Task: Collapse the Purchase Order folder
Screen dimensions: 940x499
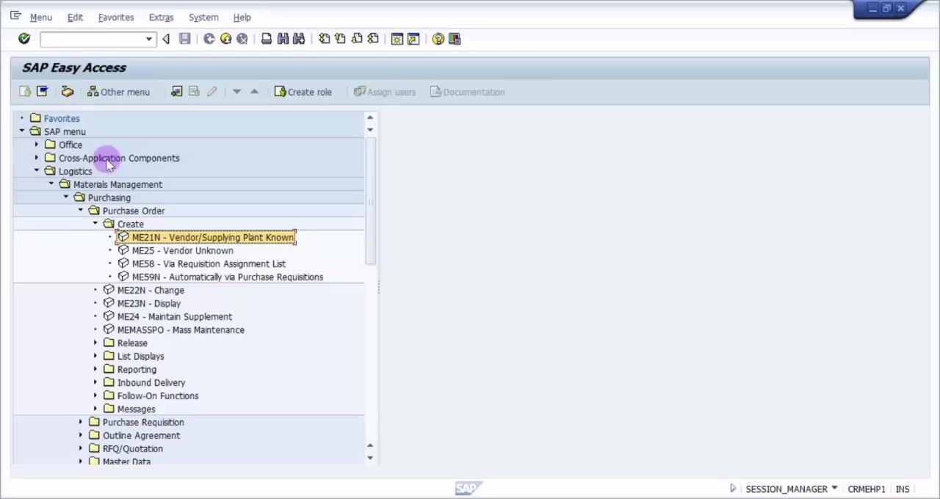Action: pyautogui.click(x=81, y=211)
